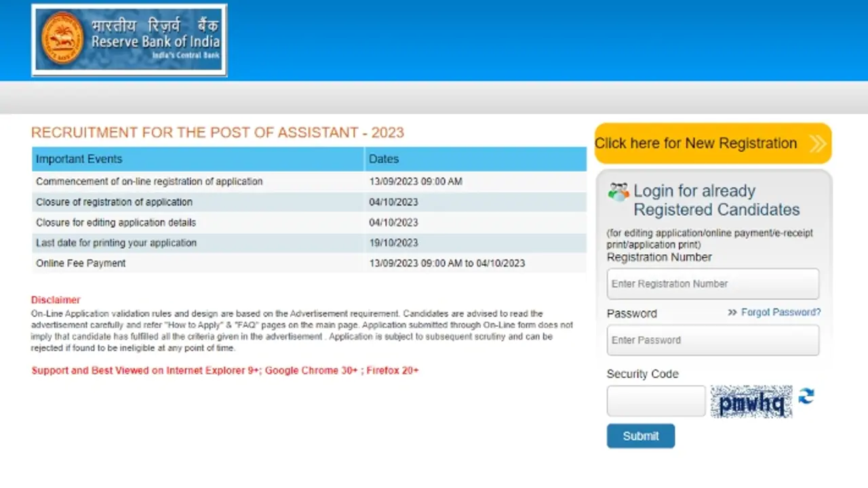Focus the Security Code text box
868x488 pixels.
pos(656,401)
